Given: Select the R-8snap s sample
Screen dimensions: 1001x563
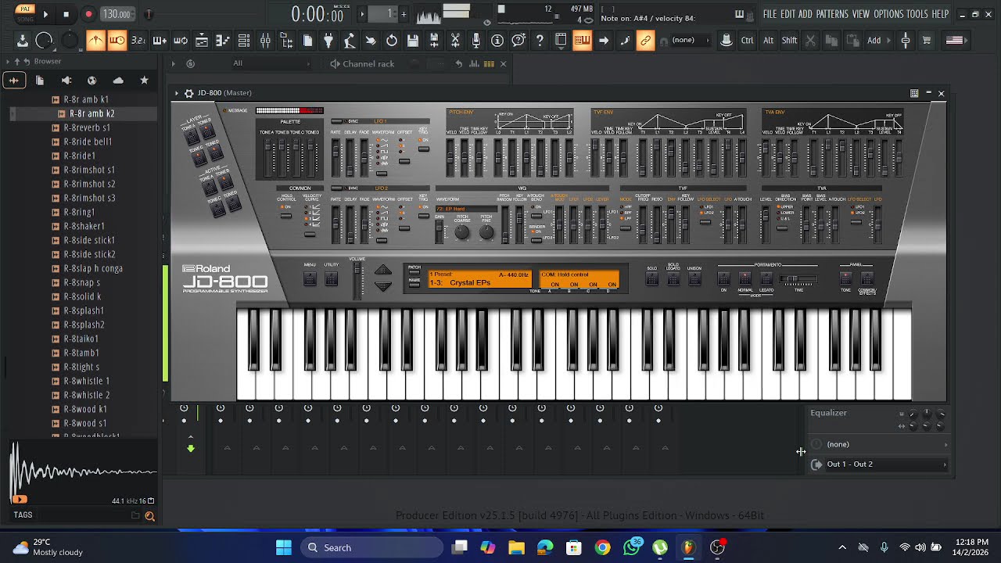Looking at the screenshot, I should click(82, 282).
